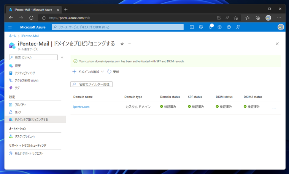Collapse the left navigation menu

coord(62,57)
